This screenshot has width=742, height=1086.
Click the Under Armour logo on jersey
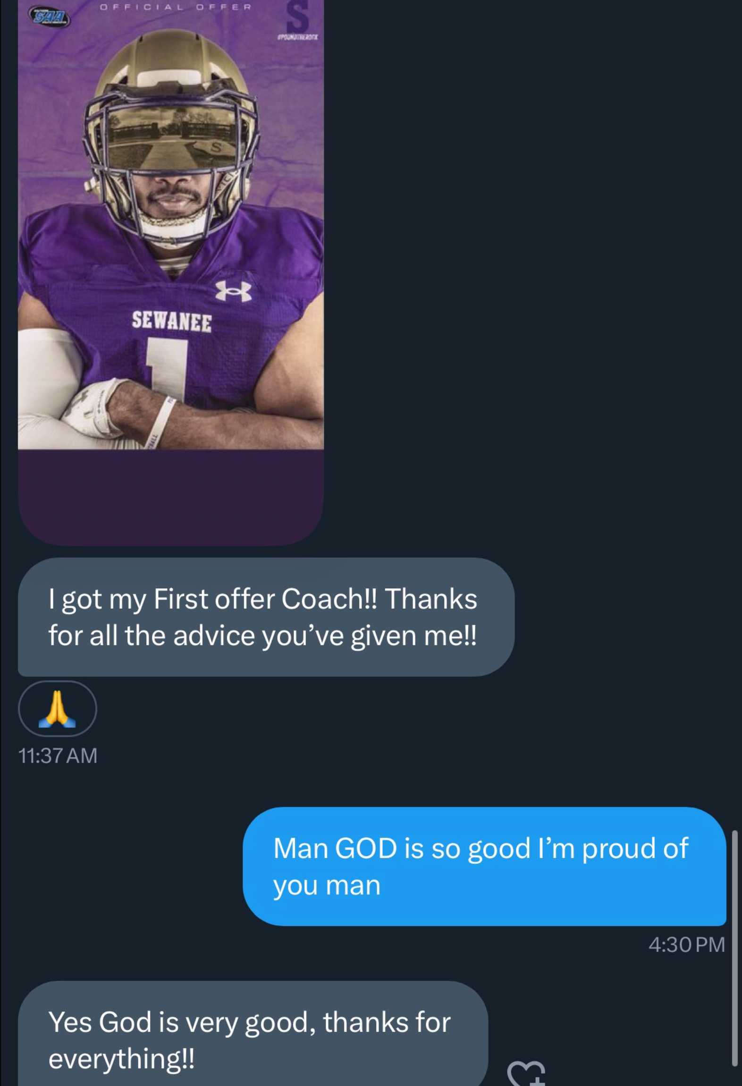coord(233,291)
